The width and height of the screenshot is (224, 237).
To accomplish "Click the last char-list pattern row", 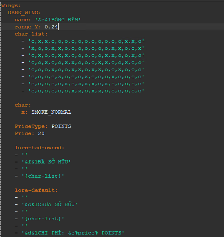I will (86, 91).
